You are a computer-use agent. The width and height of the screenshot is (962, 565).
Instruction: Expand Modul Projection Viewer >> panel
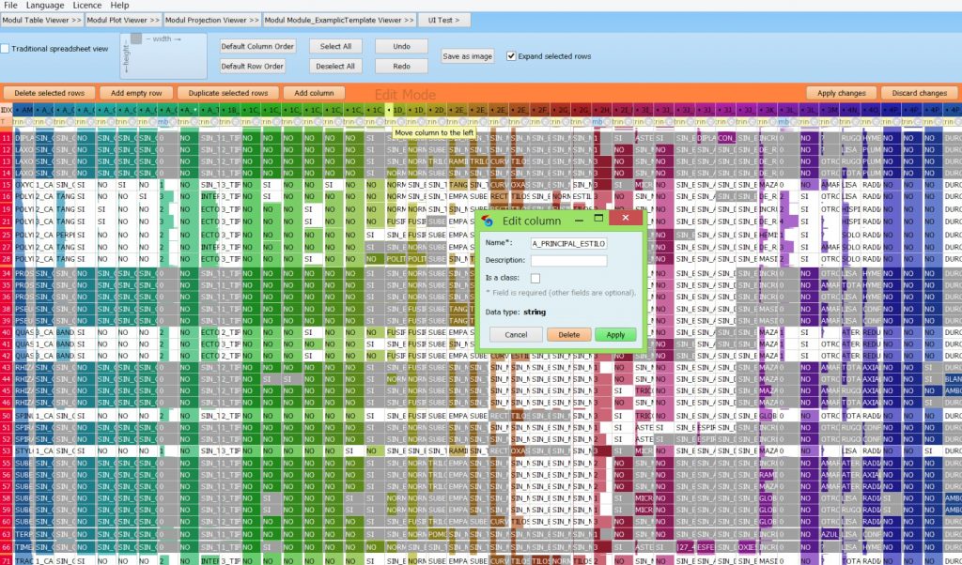(x=212, y=19)
